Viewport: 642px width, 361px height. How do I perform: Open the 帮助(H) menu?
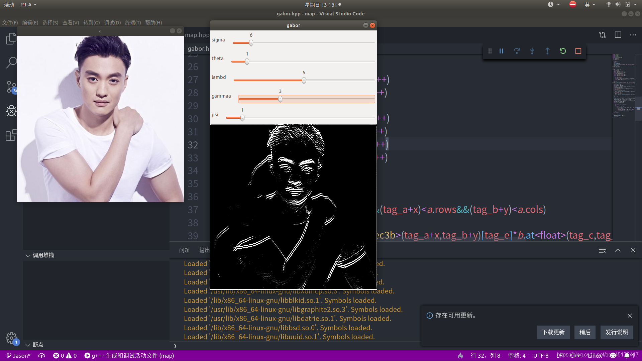153,23
